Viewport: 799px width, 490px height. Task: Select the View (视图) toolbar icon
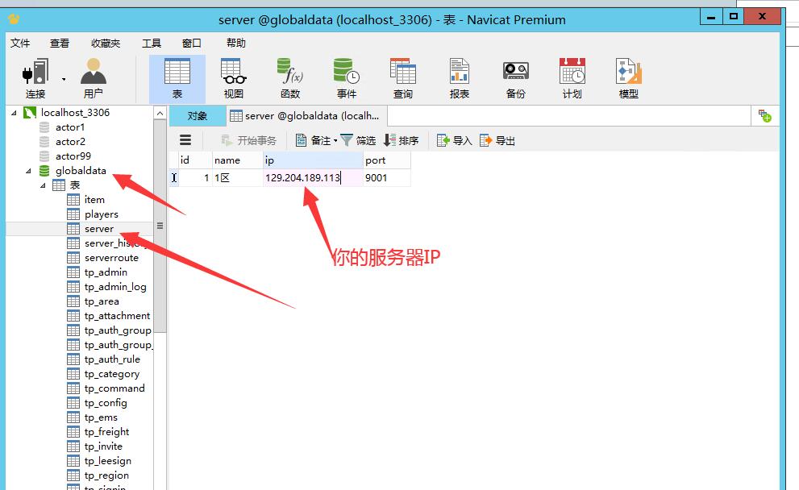[x=233, y=79]
